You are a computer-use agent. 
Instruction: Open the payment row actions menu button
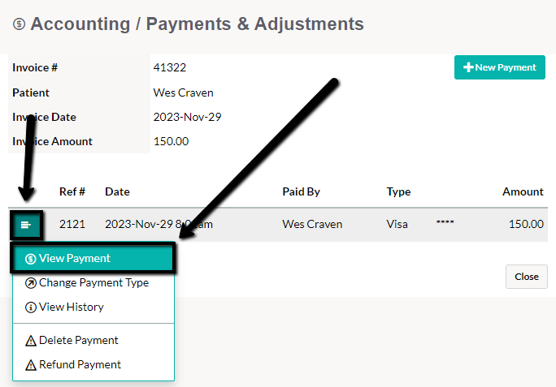(x=26, y=225)
